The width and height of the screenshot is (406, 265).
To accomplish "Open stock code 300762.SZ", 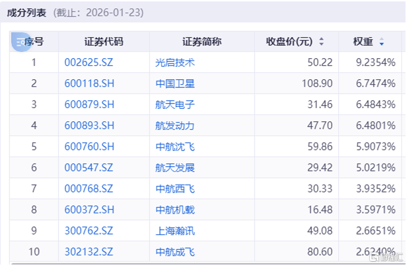I will point(88,231).
